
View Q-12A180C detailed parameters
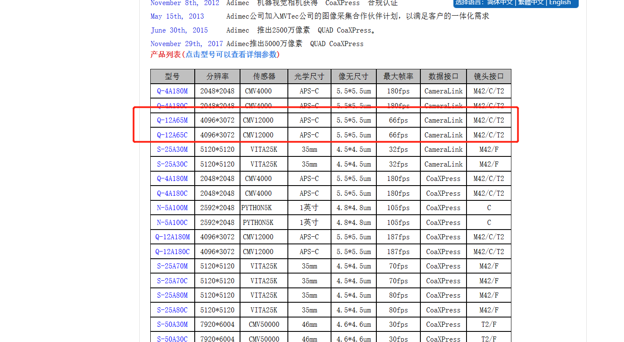(x=172, y=252)
